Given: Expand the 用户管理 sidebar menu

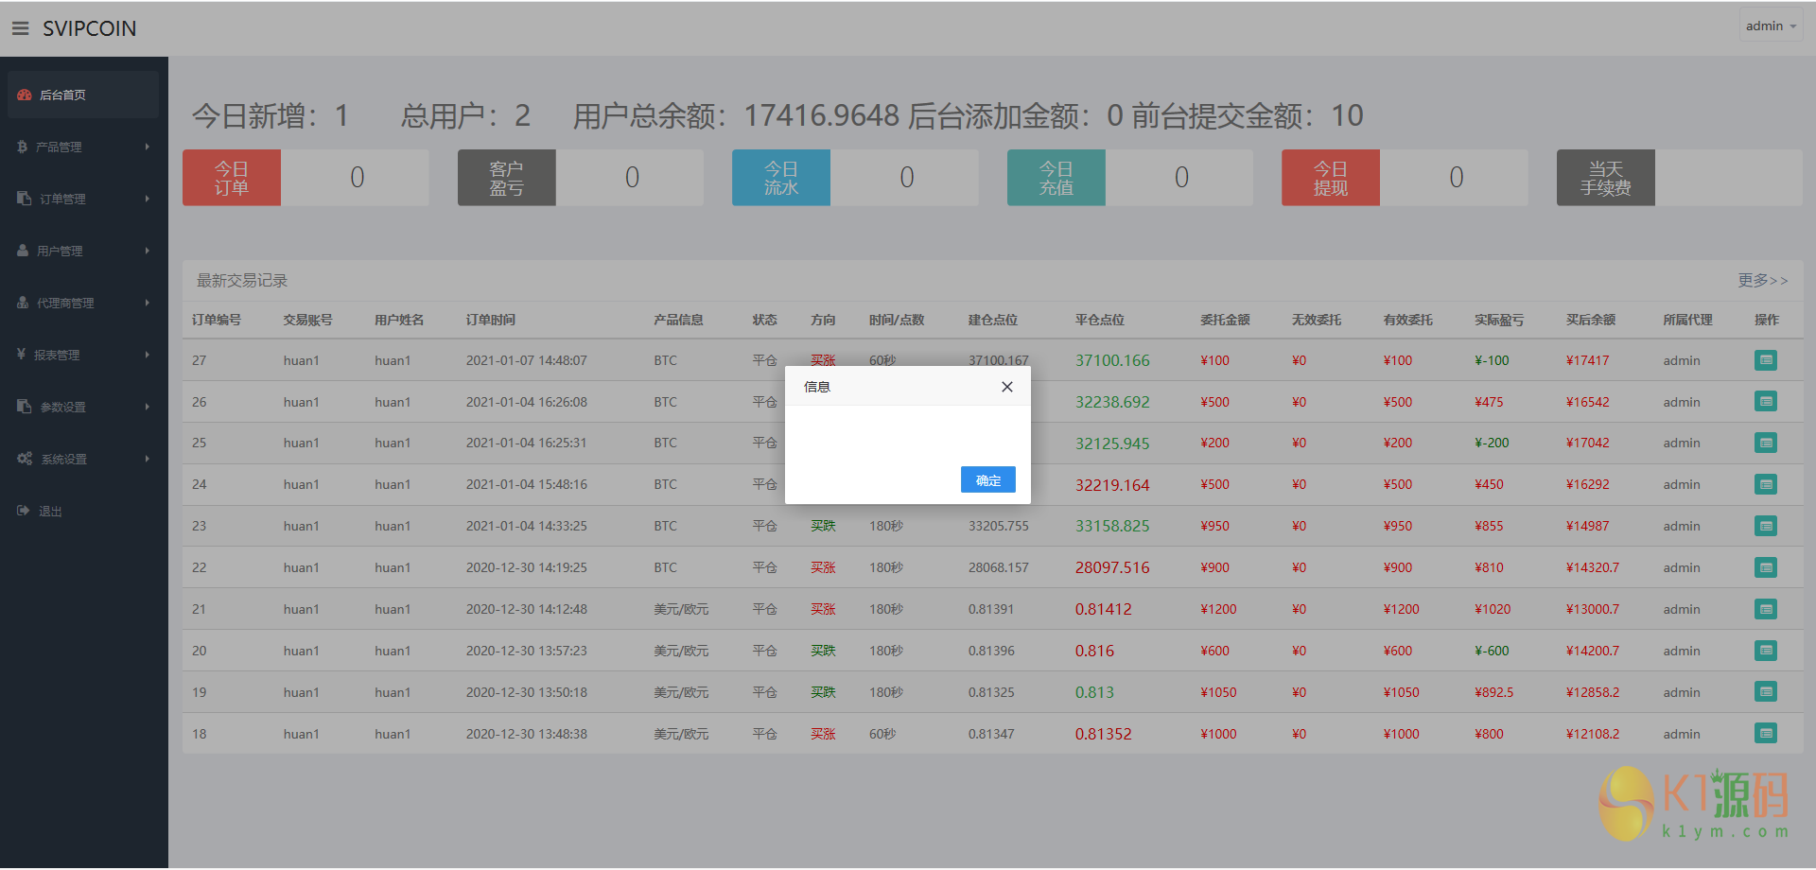Looking at the screenshot, I should [83, 251].
